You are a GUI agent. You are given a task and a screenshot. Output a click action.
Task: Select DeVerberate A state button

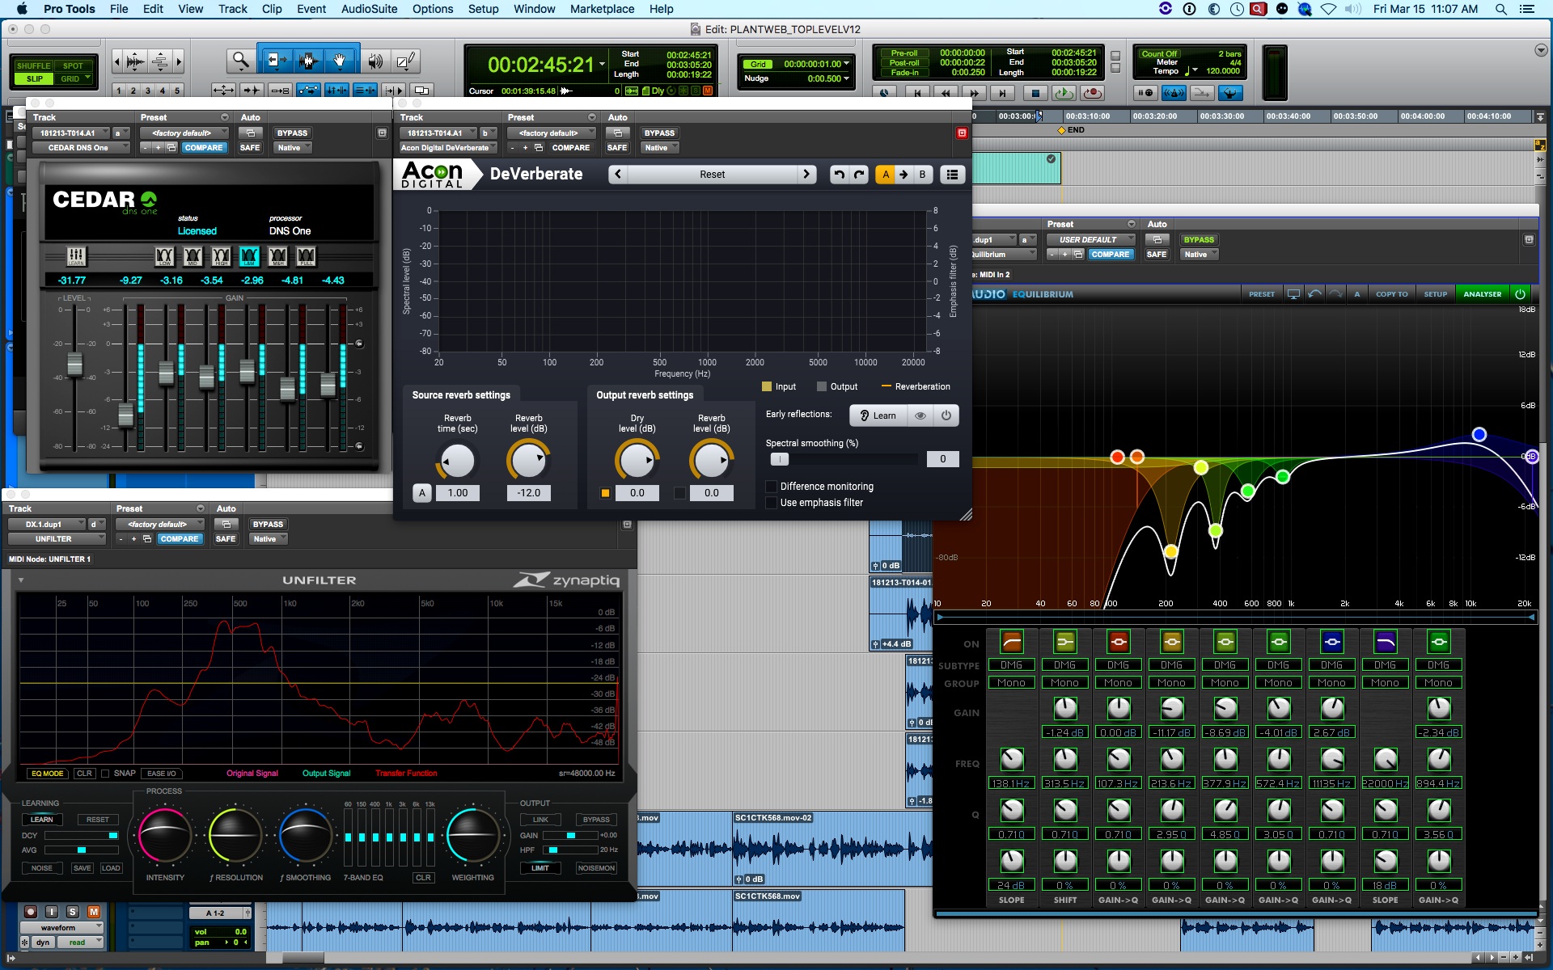click(x=885, y=174)
